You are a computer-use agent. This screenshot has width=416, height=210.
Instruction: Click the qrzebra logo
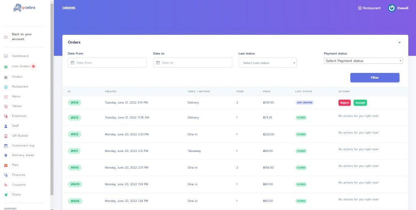click(24, 8)
